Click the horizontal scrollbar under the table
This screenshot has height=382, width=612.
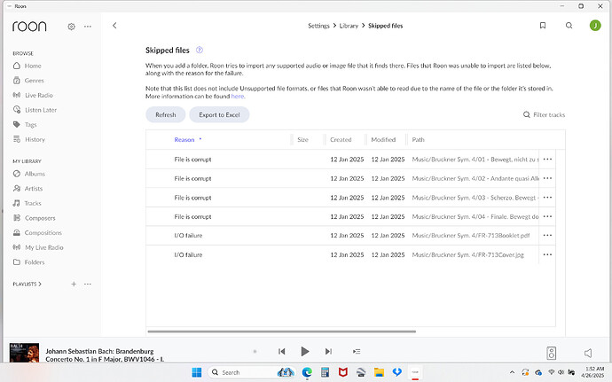point(282,331)
